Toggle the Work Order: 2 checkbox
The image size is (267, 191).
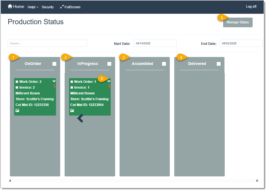[x=17, y=81]
